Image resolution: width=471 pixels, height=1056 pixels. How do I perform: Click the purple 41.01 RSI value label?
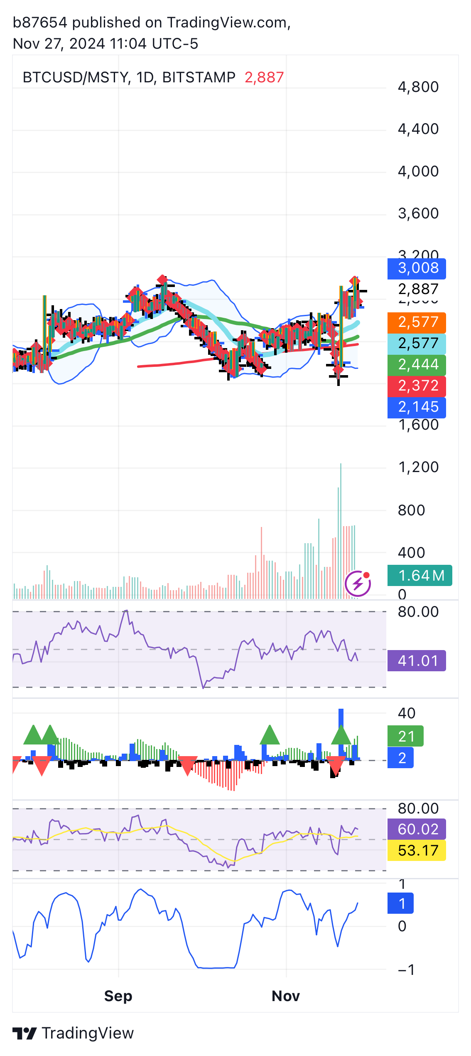pos(417,660)
